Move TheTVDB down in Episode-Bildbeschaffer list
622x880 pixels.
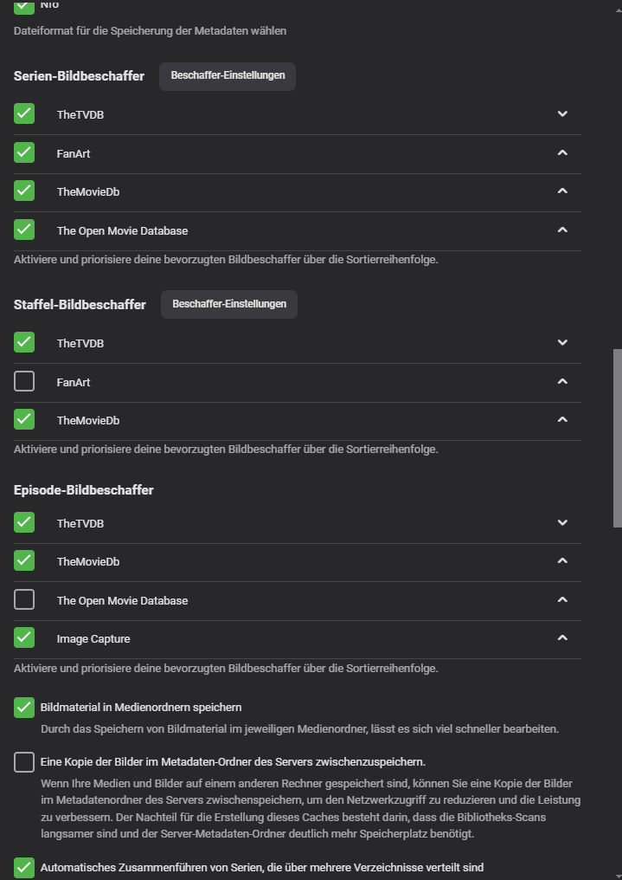point(562,523)
